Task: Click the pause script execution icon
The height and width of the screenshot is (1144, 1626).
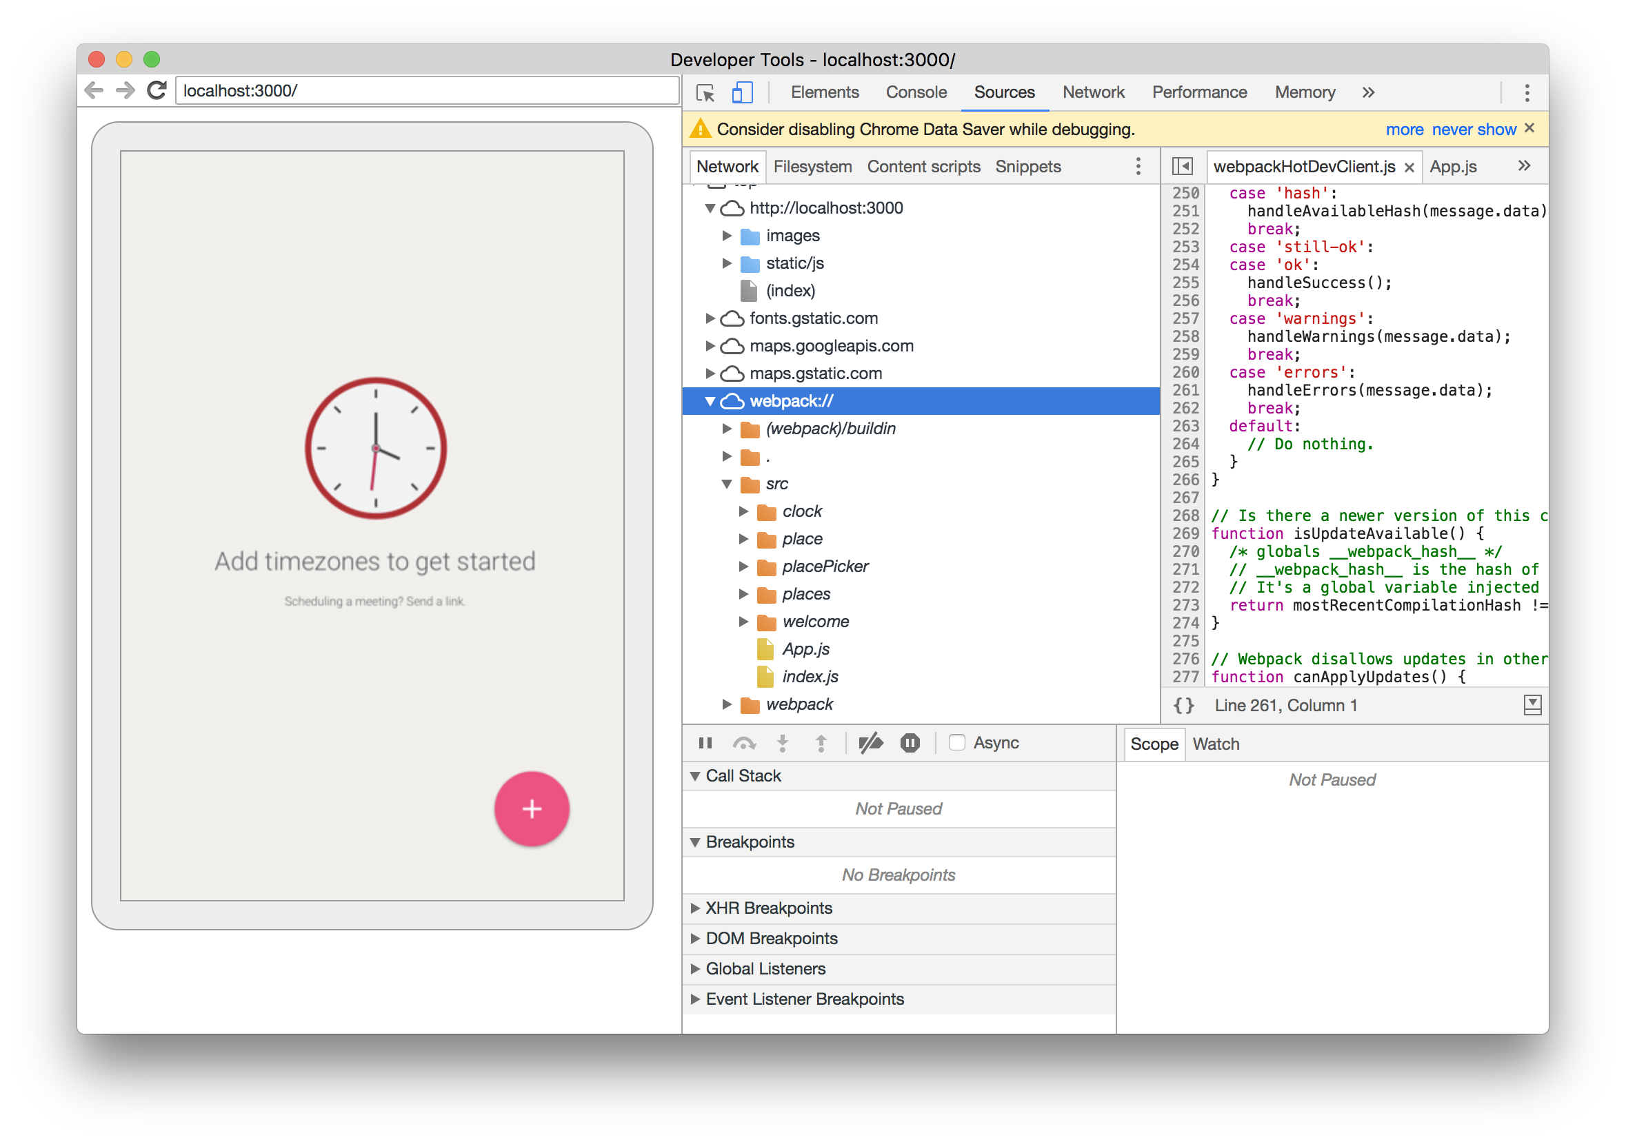Action: click(705, 743)
